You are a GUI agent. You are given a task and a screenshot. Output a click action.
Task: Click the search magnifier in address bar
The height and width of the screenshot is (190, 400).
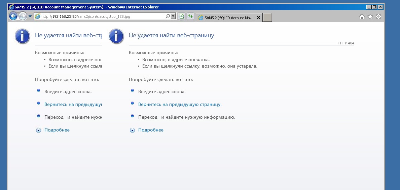[x=168, y=16]
